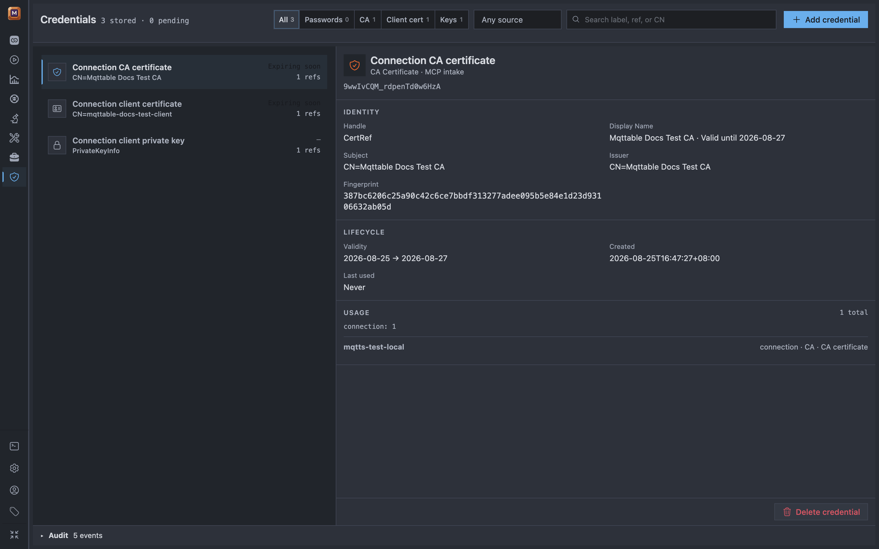The width and height of the screenshot is (879, 549).
Task: Click the Mqttable app logo
Action: pos(14,13)
